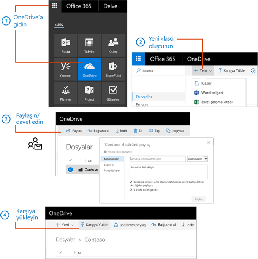Open the Yammer tile

66,69
